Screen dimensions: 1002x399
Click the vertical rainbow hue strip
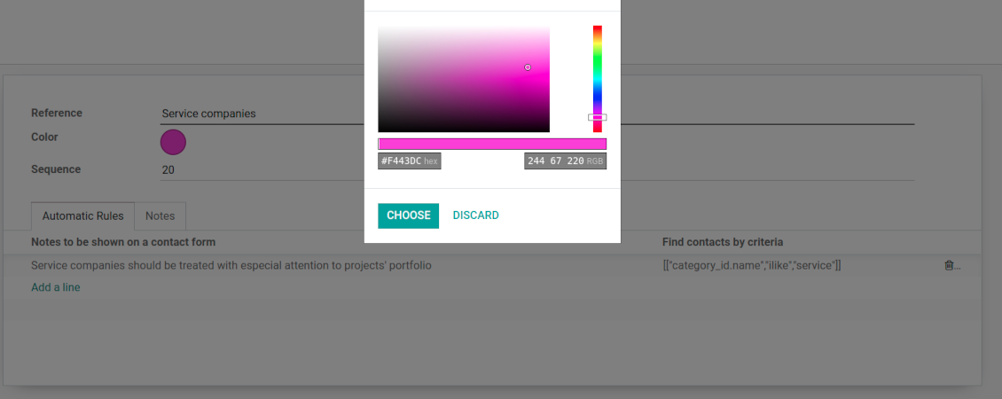click(x=598, y=79)
